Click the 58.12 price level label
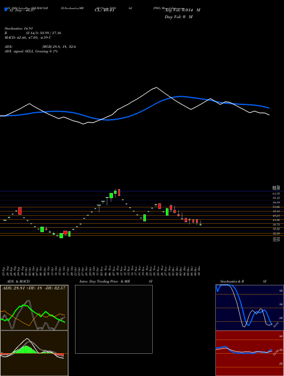Viewport: 284px width, 376px height. pyautogui.click(x=276, y=198)
